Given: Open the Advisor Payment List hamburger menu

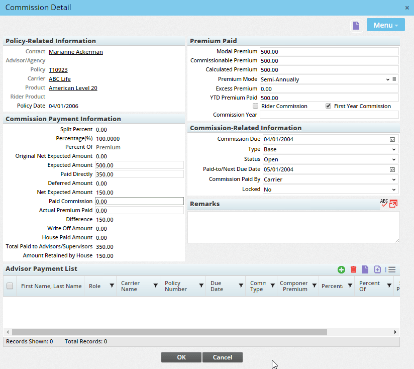Looking at the screenshot, I should [392, 270].
